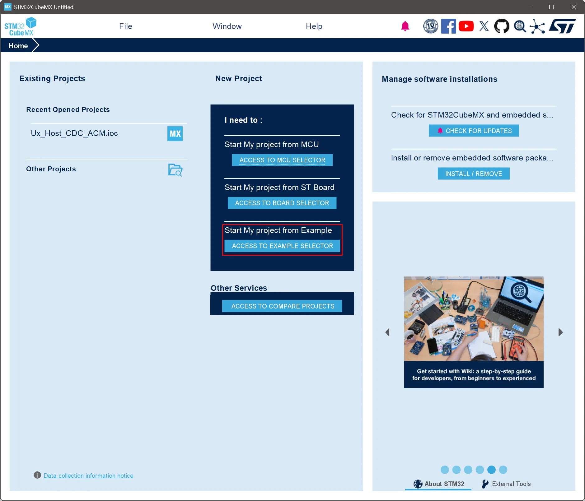The height and width of the screenshot is (501, 585).
Task: Open the STM32CubeMX GitHub page
Action: 501,26
